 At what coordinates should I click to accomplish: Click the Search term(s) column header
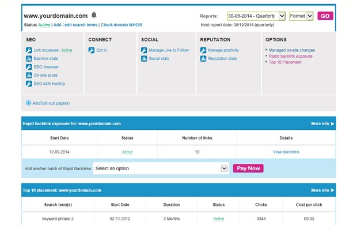58,205
